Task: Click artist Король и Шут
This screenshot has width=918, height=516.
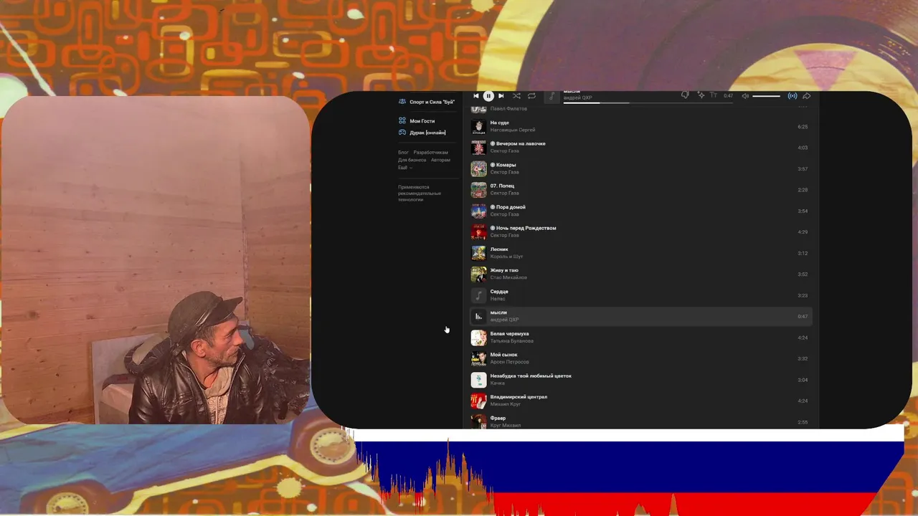Action: pyautogui.click(x=506, y=257)
